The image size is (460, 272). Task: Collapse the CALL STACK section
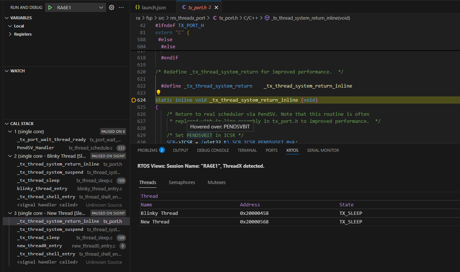coord(6,124)
